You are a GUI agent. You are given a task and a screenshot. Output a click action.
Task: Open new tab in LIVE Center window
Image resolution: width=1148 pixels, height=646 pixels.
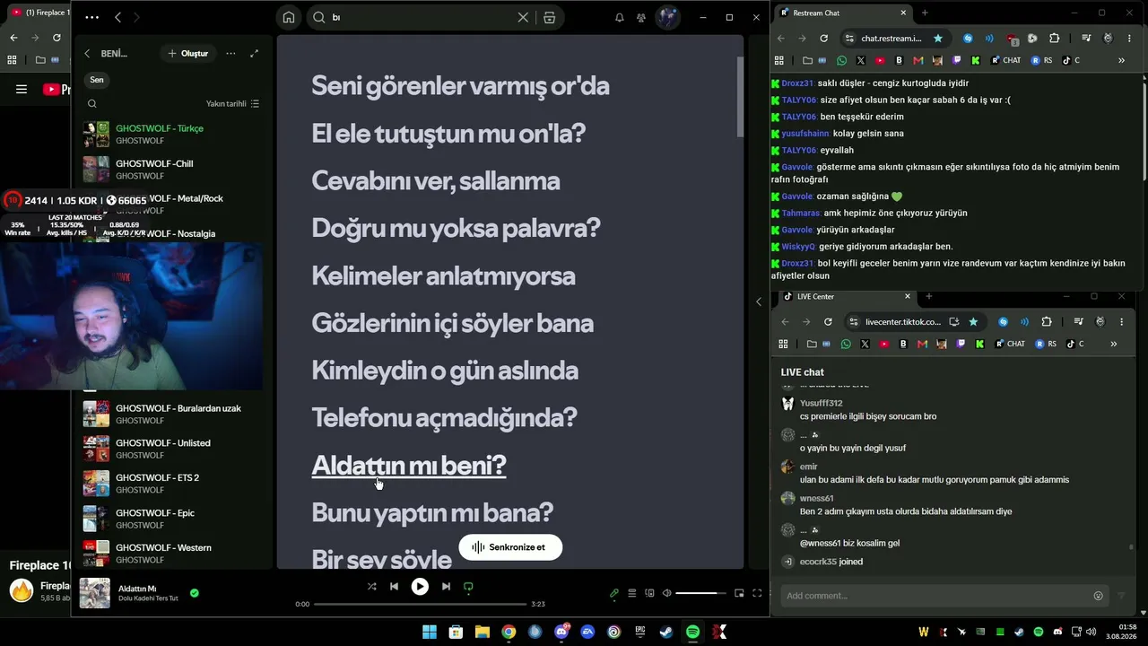point(928,296)
